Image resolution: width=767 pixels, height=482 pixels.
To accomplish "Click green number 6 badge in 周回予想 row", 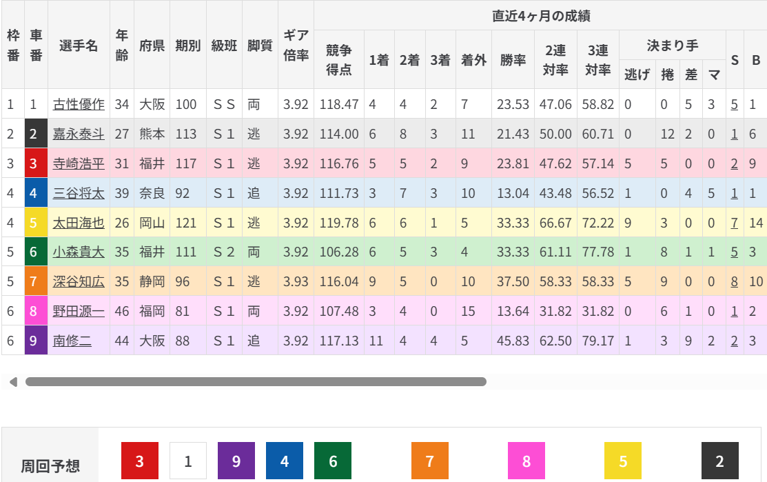I will click(x=333, y=461).
